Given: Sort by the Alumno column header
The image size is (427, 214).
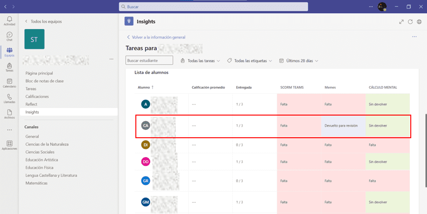Looking at the screenshot, I should click(x=146, y=87).
